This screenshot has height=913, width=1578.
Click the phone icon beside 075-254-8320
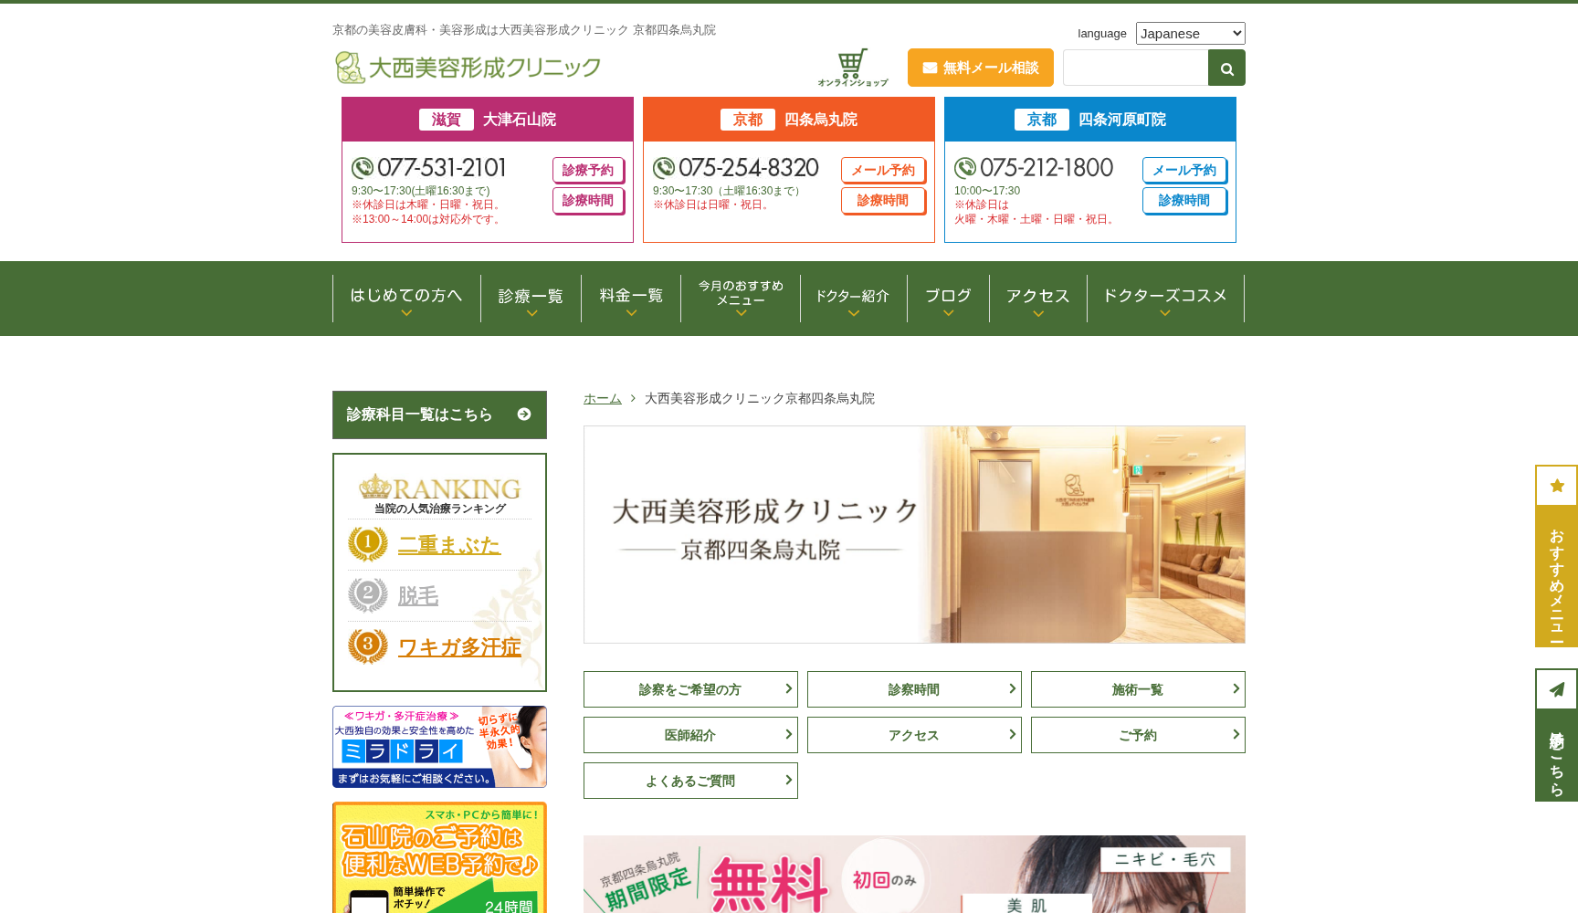point(664,167)
